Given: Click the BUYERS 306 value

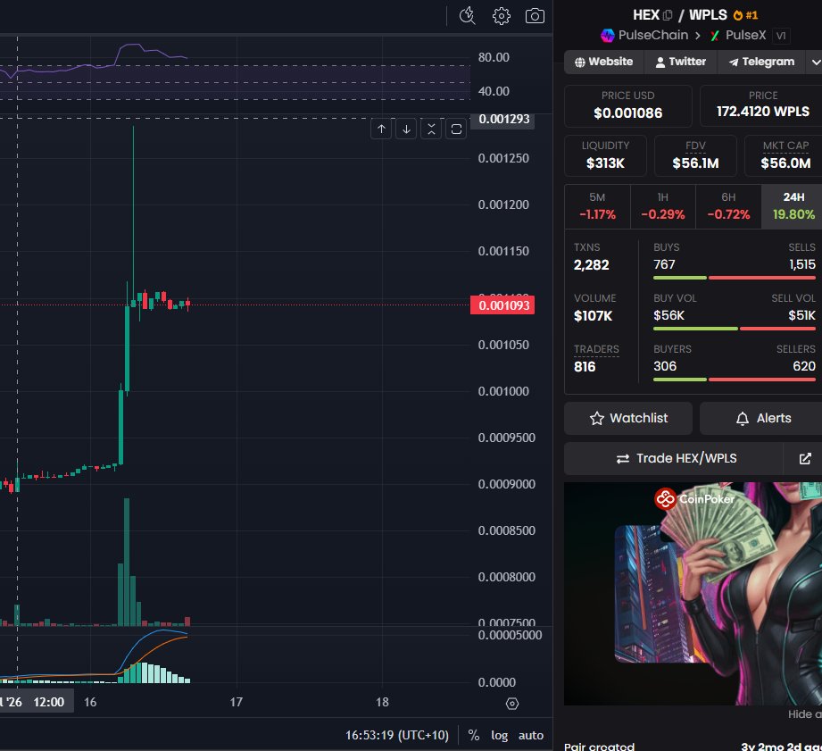Looking at the screenshot, I should (x=665, y=366).
